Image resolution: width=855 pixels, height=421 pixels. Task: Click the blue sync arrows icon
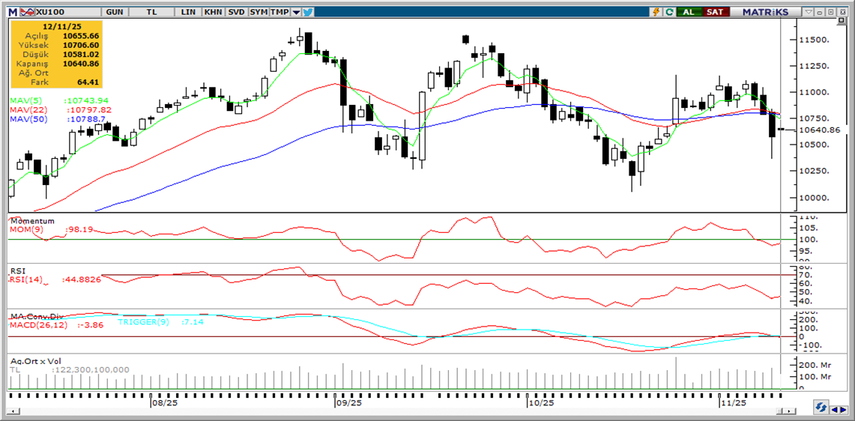click(821, 407)
